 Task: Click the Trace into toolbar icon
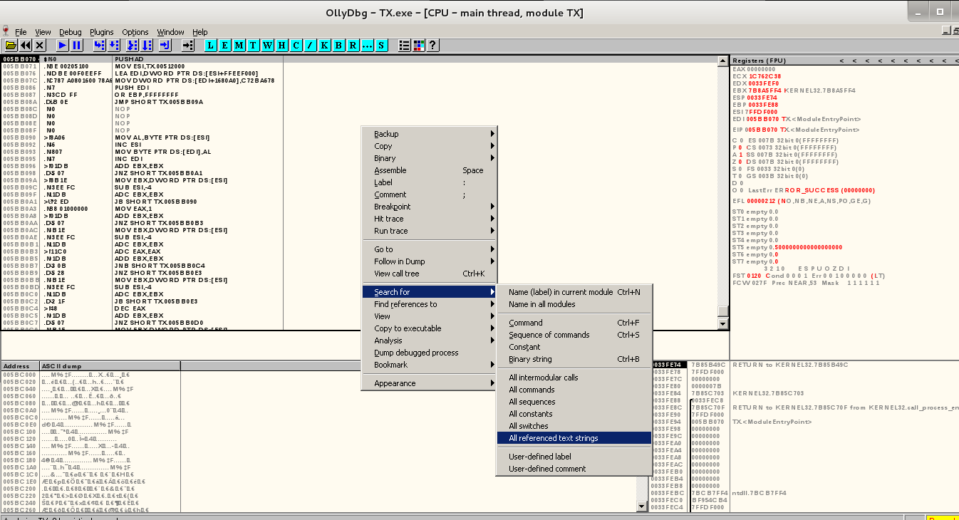[131, 45]
